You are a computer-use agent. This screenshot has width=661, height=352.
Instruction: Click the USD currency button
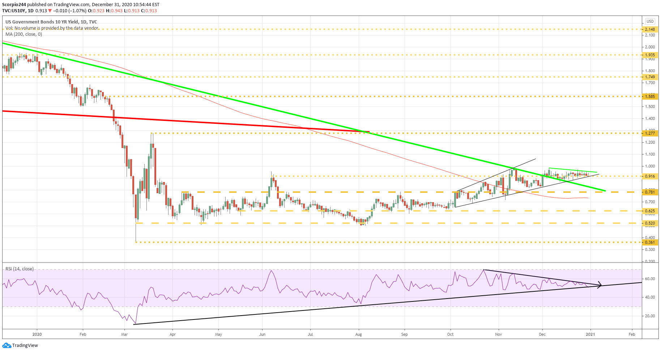[x=650, y=21]
